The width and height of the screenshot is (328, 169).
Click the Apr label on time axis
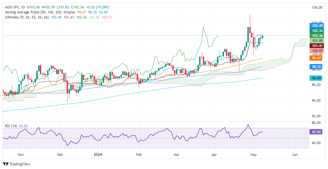(214, 154)
